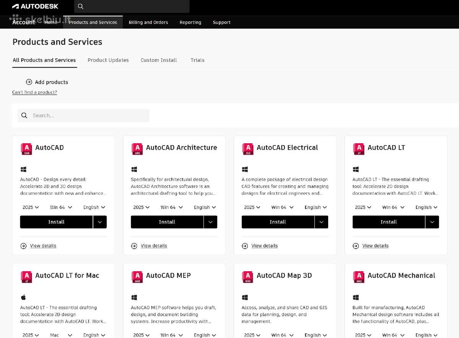Open the Win 64 platform dropdown for AutoCAD

(61, 207)
